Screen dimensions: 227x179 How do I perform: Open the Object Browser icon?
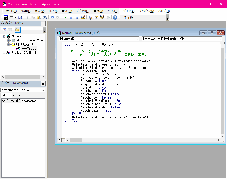pyautogui.click(x=102, y=18)
